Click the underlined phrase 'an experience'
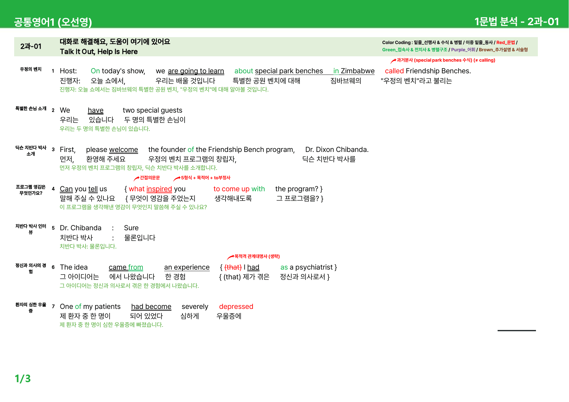 (187, 267)
